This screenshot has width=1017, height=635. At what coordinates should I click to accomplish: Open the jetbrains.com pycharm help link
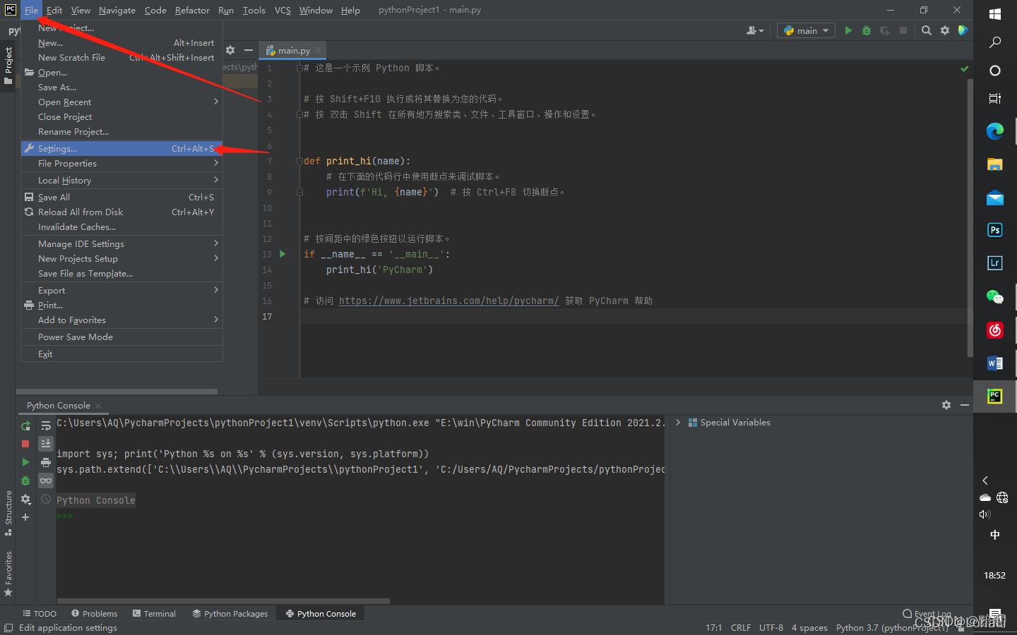coord(448,301)
